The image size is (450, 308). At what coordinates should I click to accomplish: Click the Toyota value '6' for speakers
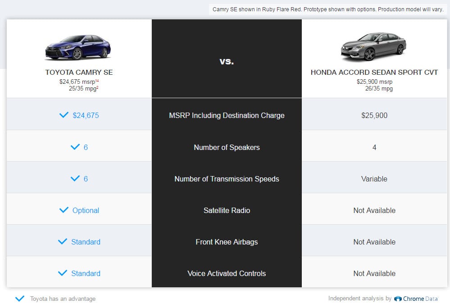[x=86, y=147]
